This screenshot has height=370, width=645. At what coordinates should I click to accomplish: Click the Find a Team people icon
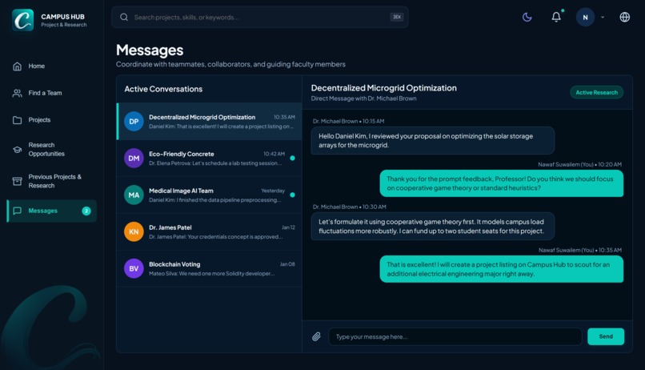[x=18, y=94]
